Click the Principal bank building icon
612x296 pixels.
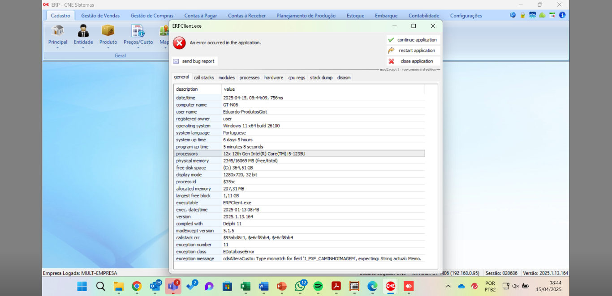tap(57, 30)
